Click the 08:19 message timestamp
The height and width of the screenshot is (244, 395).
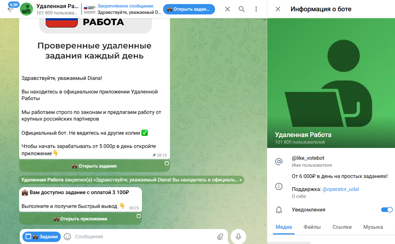[x=162, y=155]
